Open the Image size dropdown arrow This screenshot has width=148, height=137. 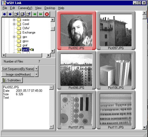coord(37,74)
